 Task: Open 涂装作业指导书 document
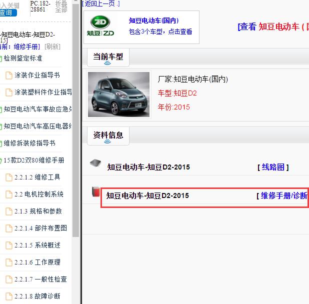[37, 75]
